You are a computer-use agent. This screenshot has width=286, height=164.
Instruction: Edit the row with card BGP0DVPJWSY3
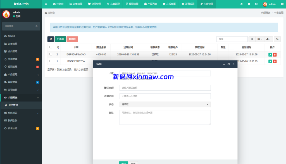[x=270, y=54]
